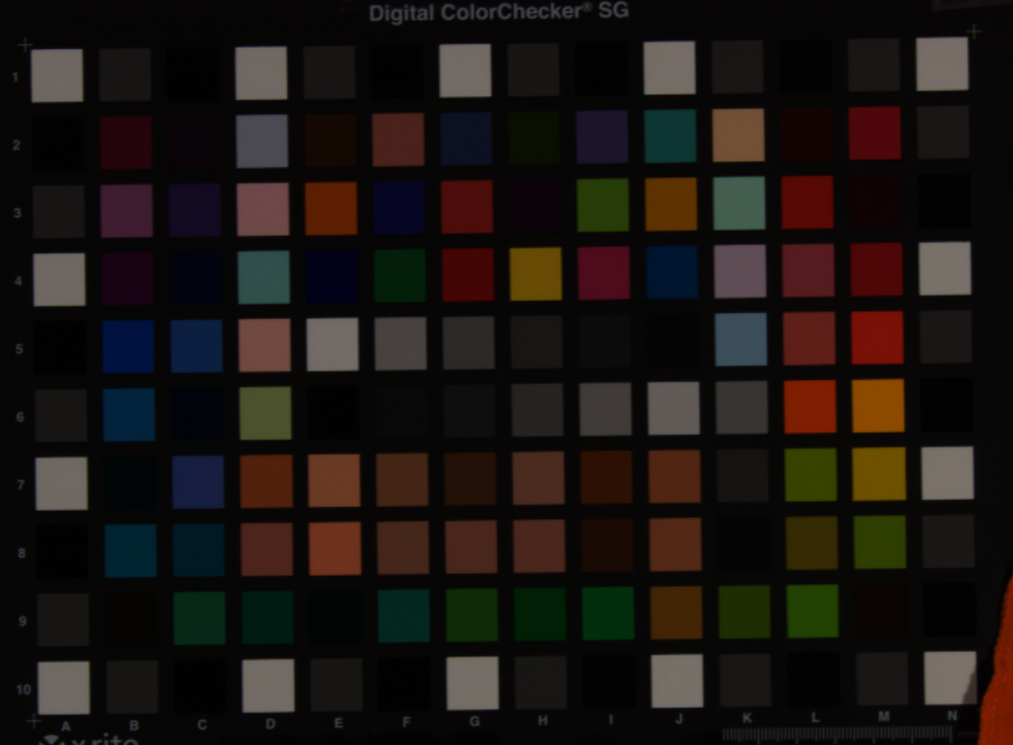Click the millimeter ruler scale

(x=838, y=734)
